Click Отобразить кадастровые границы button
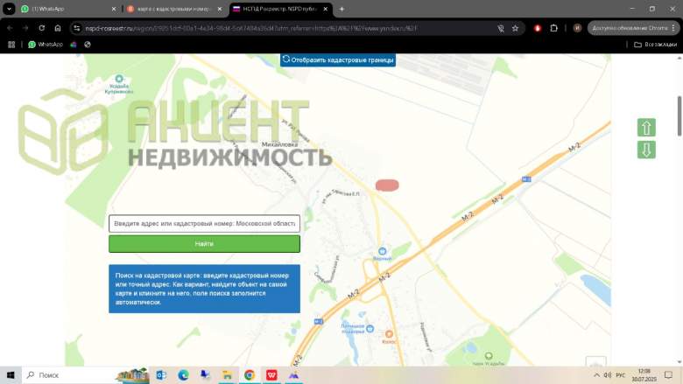The height and width of the screenshot is (384, 683). click(338, 59)
